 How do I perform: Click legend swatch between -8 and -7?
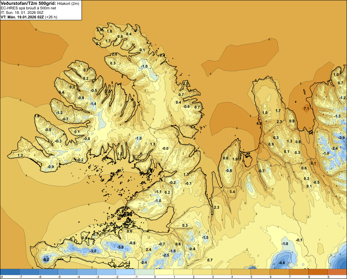[10, 272]
